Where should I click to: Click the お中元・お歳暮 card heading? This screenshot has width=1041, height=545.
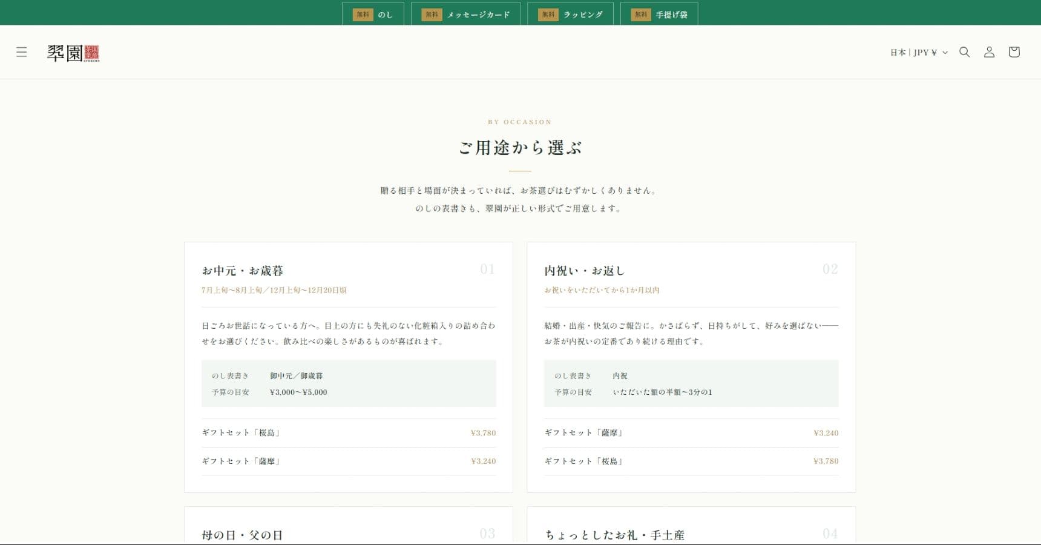[243, 271]
